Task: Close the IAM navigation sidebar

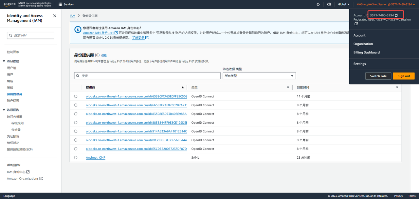Action: 54,16
